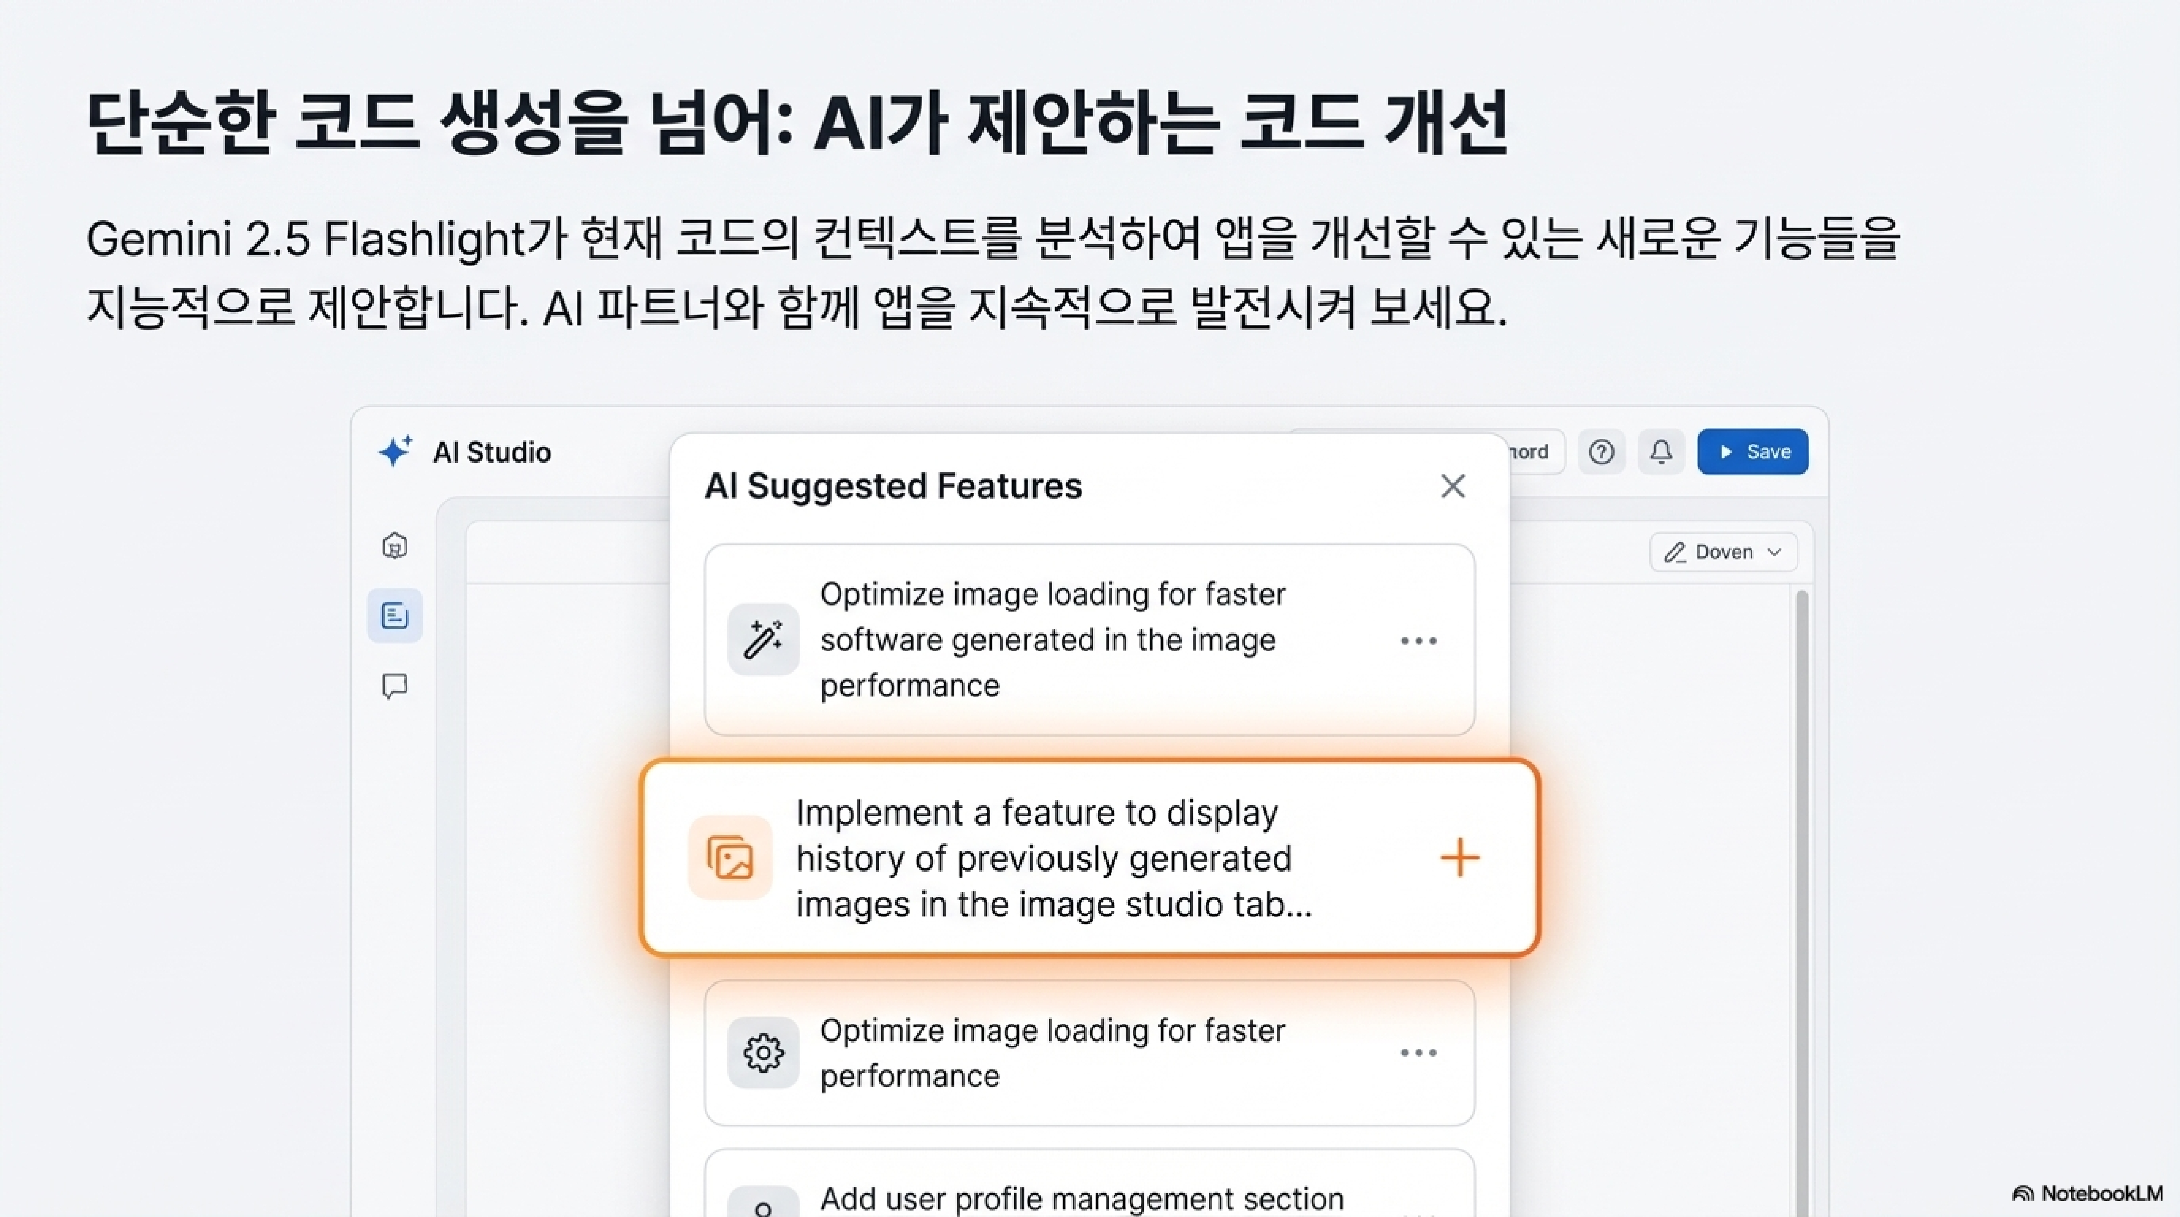Click the vertical scrollbar on right panel
Screen dimensions: 2180x1217
tap(1801, 846)
